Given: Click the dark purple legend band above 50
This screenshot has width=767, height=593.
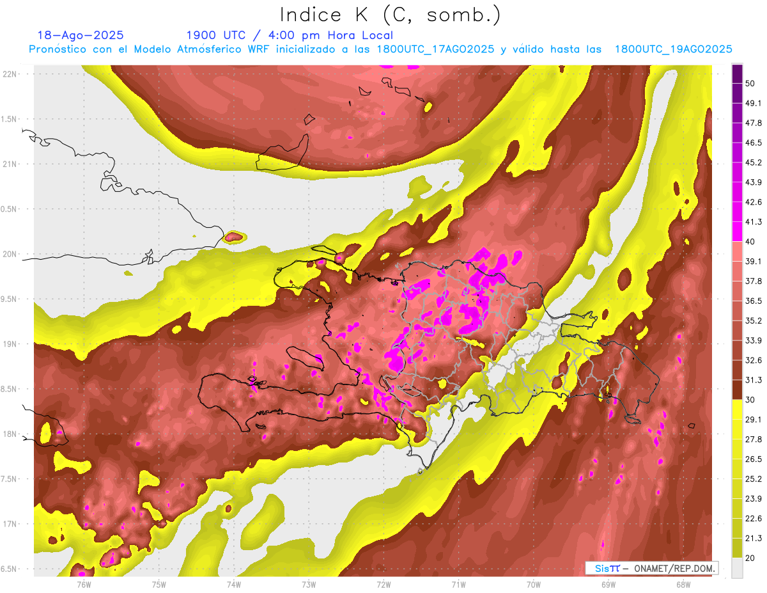Looking at the screenshot, I should pos(737,74).
